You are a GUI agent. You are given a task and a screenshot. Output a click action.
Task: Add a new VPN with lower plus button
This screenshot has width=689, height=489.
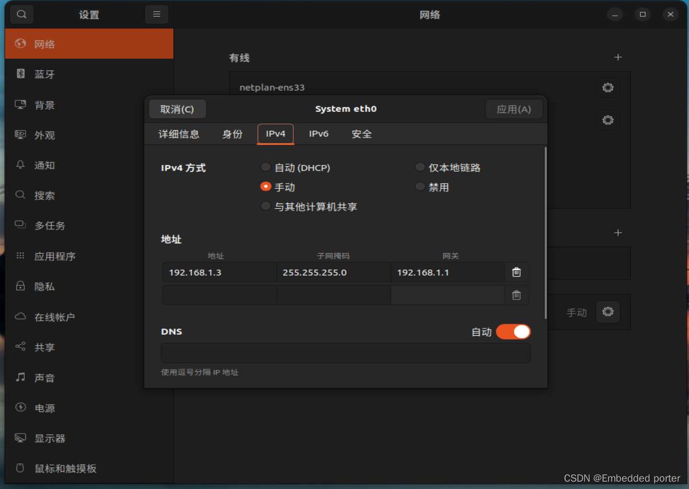pyautogui.click(x=618, y=233)
